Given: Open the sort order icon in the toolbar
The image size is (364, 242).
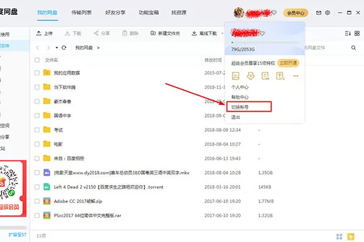Looking at the screenshot, I should point(348,34).
